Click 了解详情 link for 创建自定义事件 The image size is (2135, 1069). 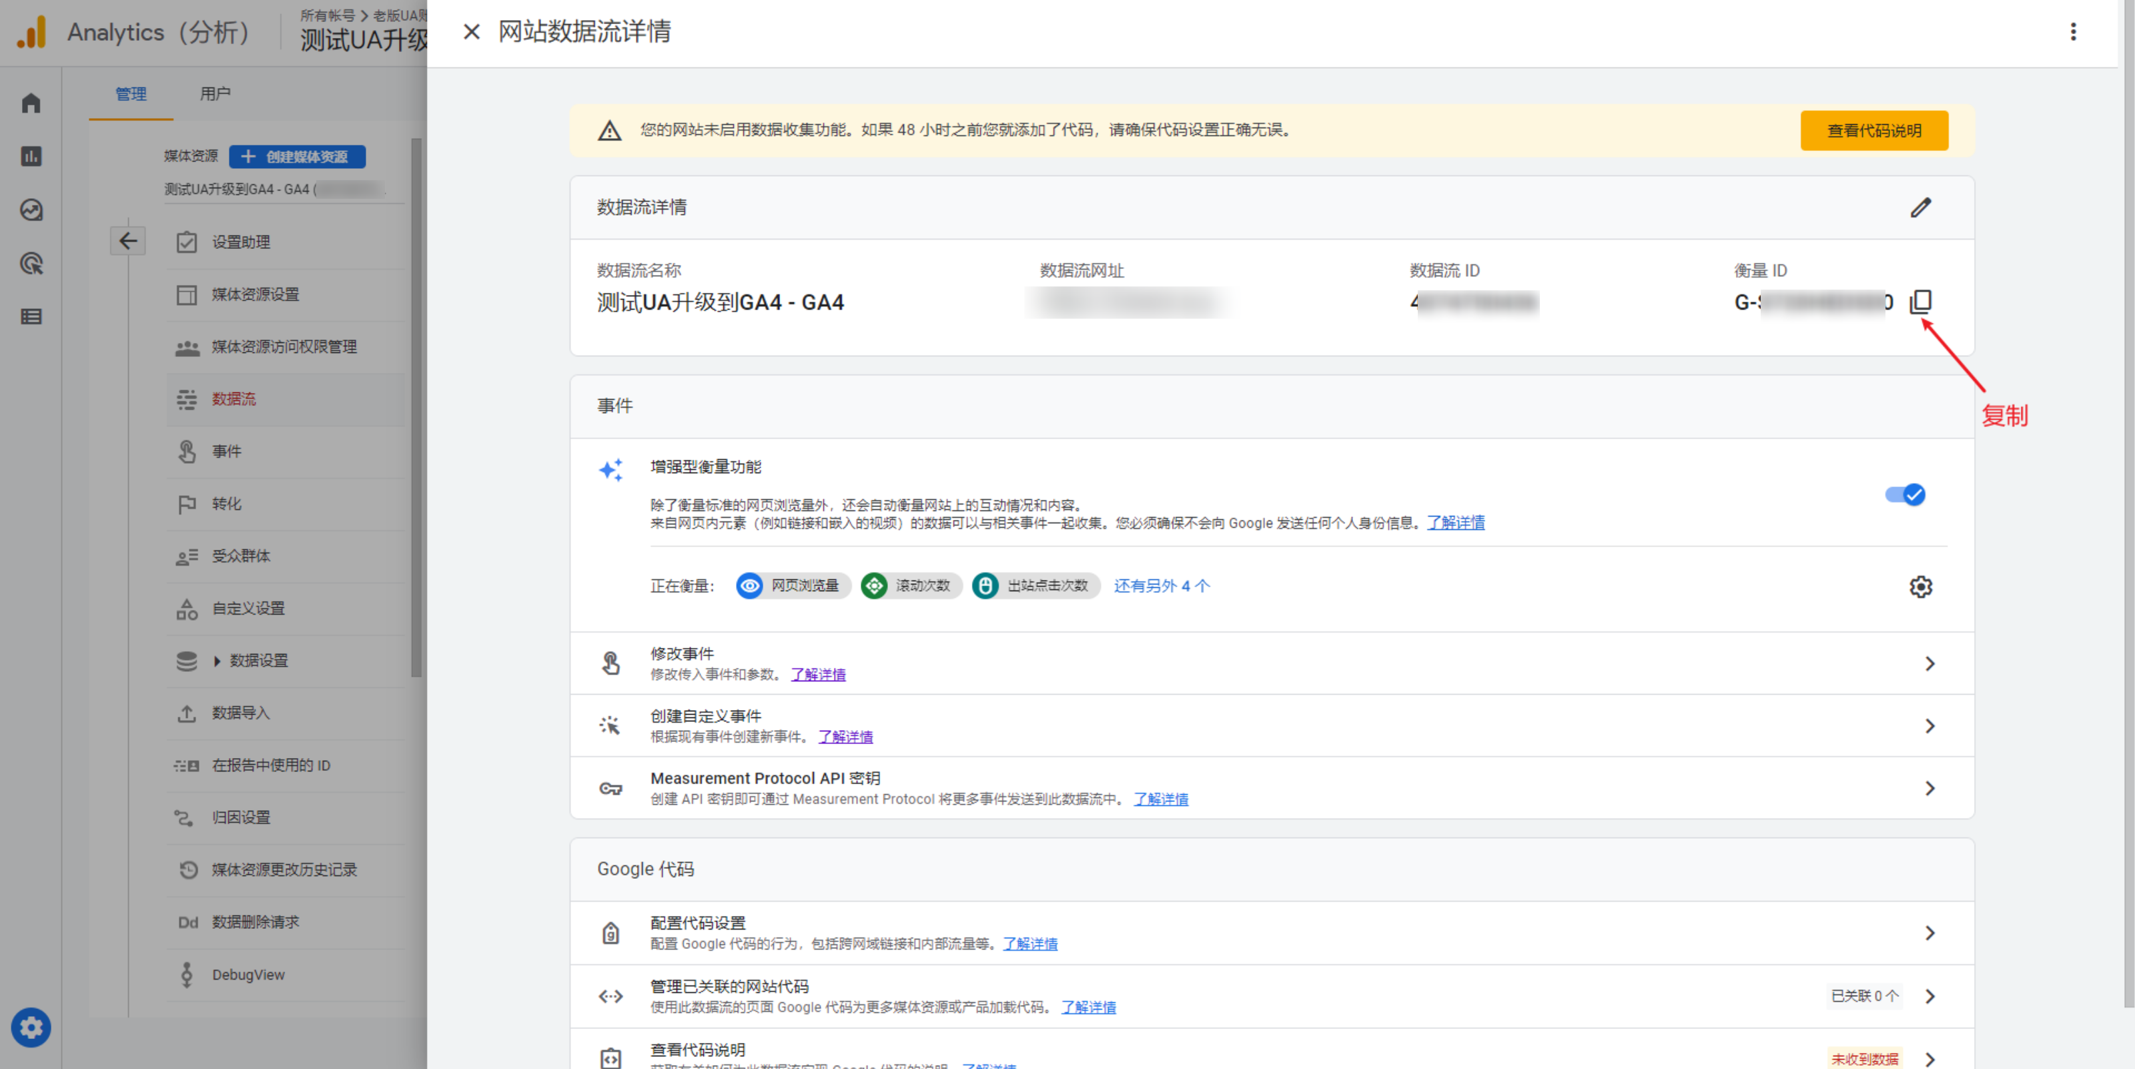[845, 737]
